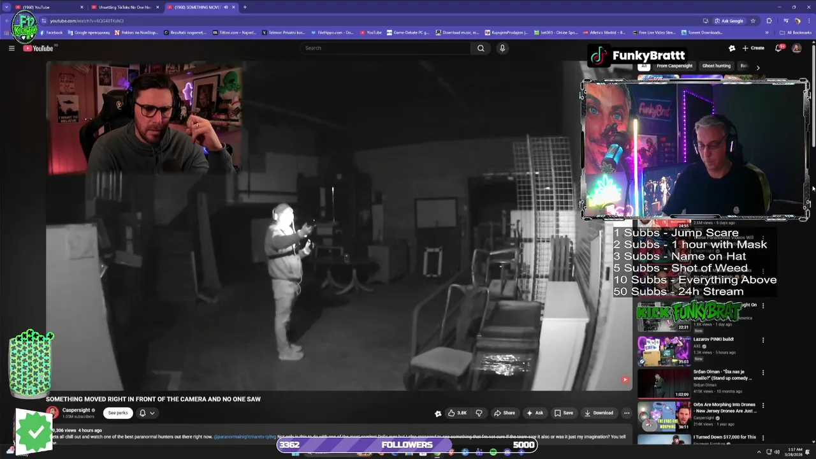The image size is (816, 459).
Task: Click @paranormalnightmaretv link in description
Action: click(245, 437)
